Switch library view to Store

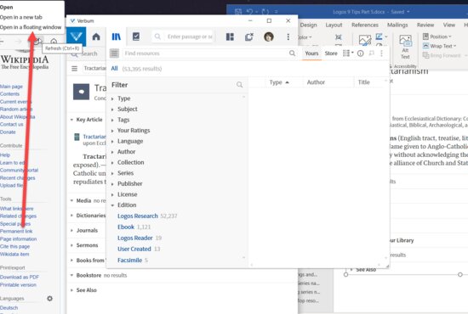tap(331, 53)
